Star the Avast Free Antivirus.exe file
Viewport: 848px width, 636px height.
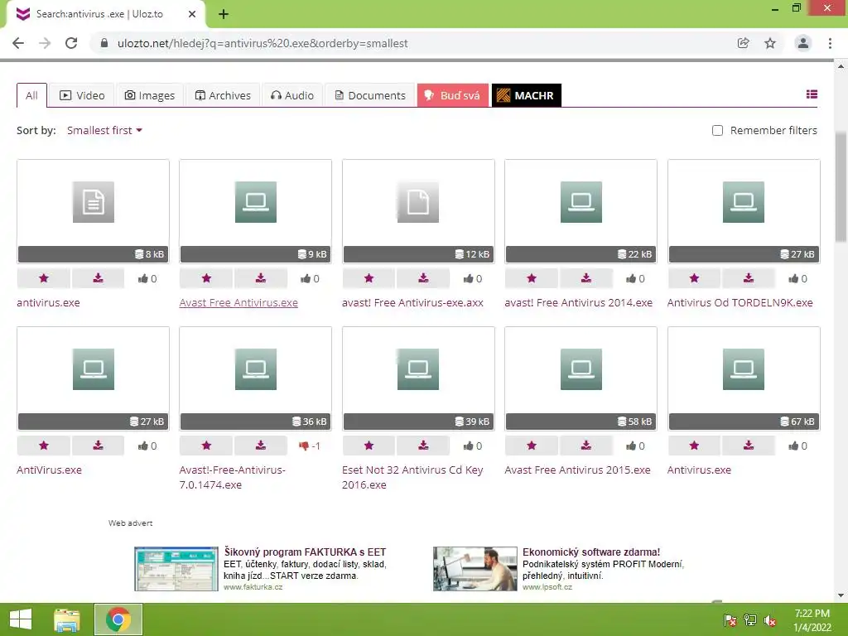[206, 278]
